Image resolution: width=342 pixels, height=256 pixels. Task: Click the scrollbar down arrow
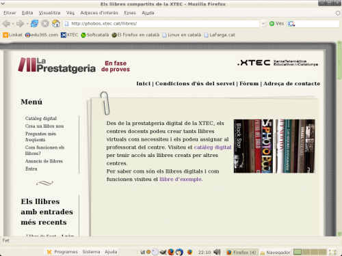[x=339, y=233]
